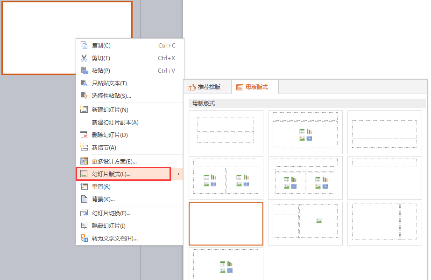This screenshot has width=431, height=280.
Task: Click the Copy icon in context menu
Action: click(x=84, y=45)
